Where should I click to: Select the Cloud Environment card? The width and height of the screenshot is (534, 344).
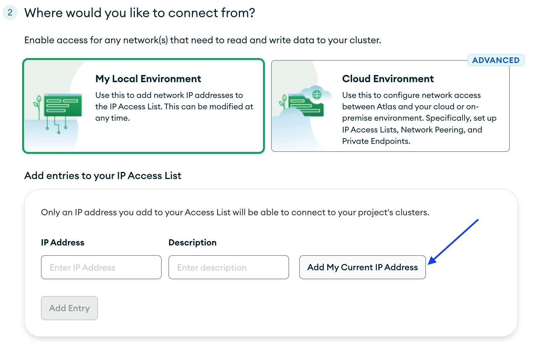pyautogui.click(x=390, y=106)
